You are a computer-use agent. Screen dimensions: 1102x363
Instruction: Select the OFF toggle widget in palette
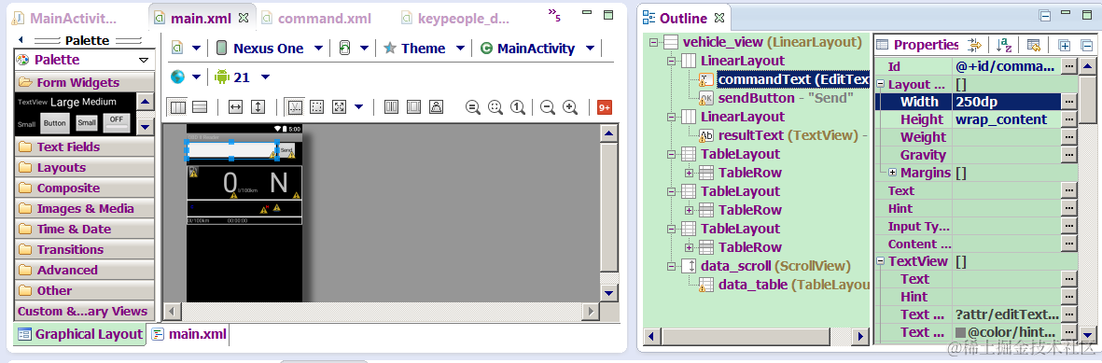[x=116, y=122]
